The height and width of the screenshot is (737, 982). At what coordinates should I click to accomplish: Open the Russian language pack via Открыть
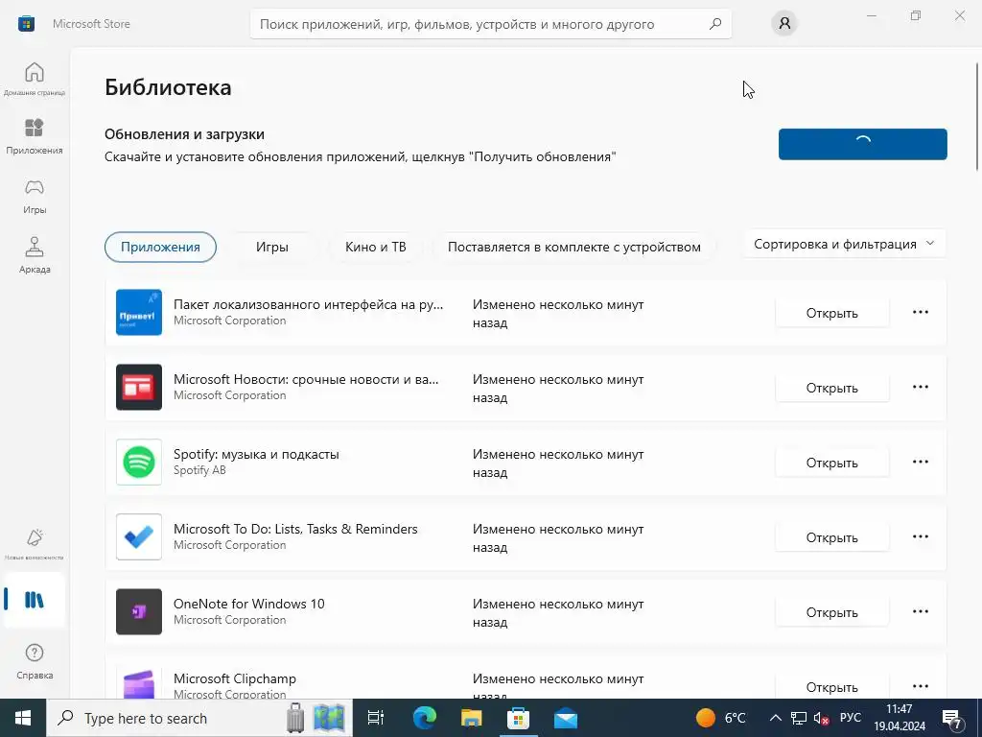pos(831,313)
